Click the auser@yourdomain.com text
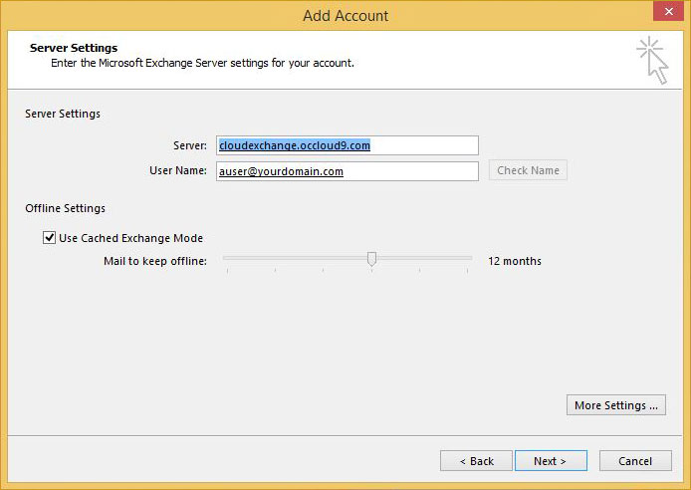 click(x=281, y=171)
